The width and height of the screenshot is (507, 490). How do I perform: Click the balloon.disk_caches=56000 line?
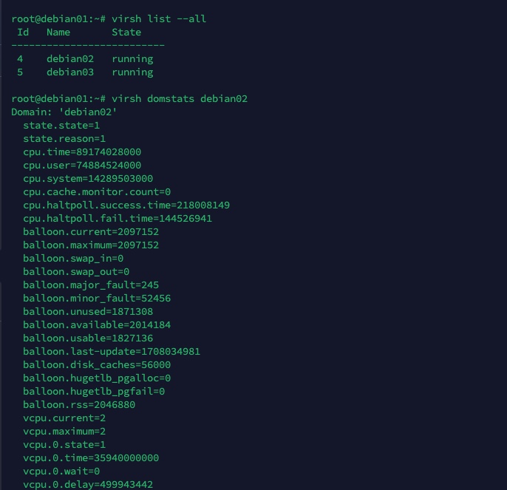click(97, 364)
